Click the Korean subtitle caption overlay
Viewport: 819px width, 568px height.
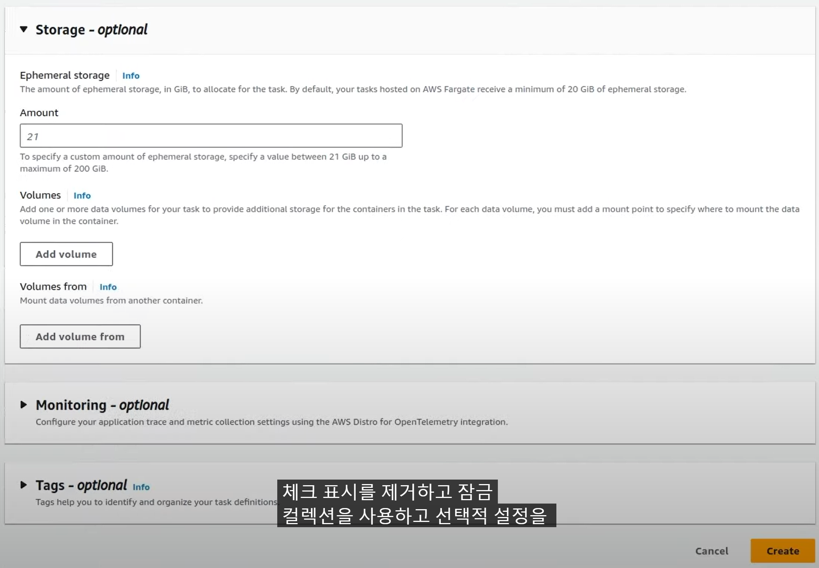[416, 503]
